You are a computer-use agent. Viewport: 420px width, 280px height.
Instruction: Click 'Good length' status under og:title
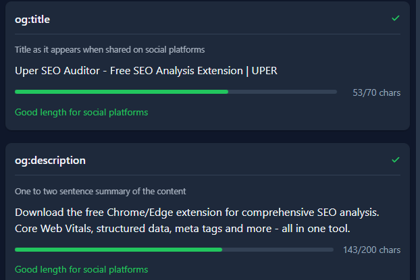coord(81,112)
